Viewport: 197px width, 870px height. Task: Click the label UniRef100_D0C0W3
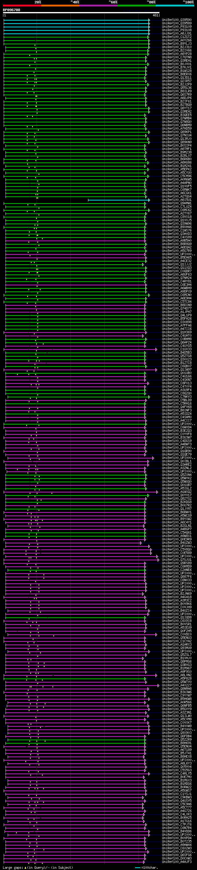tap(177, 858)
